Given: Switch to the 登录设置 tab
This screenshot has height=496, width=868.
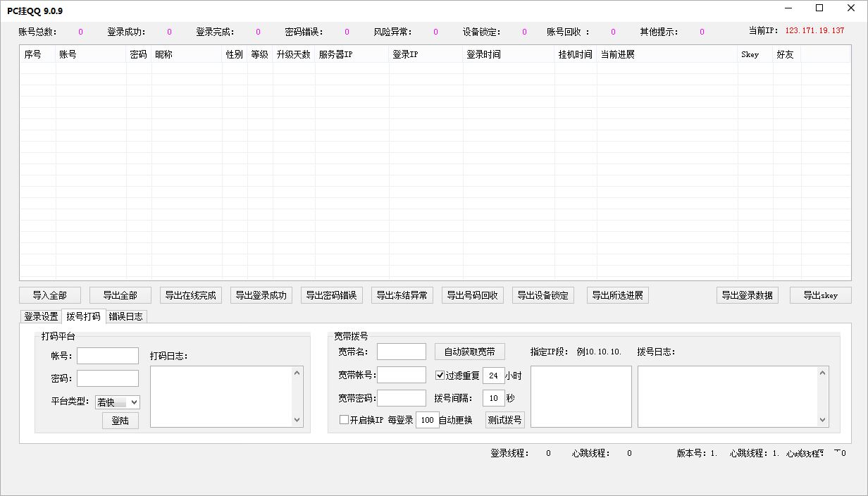Looking at the screenshot, I should [41, 316].
